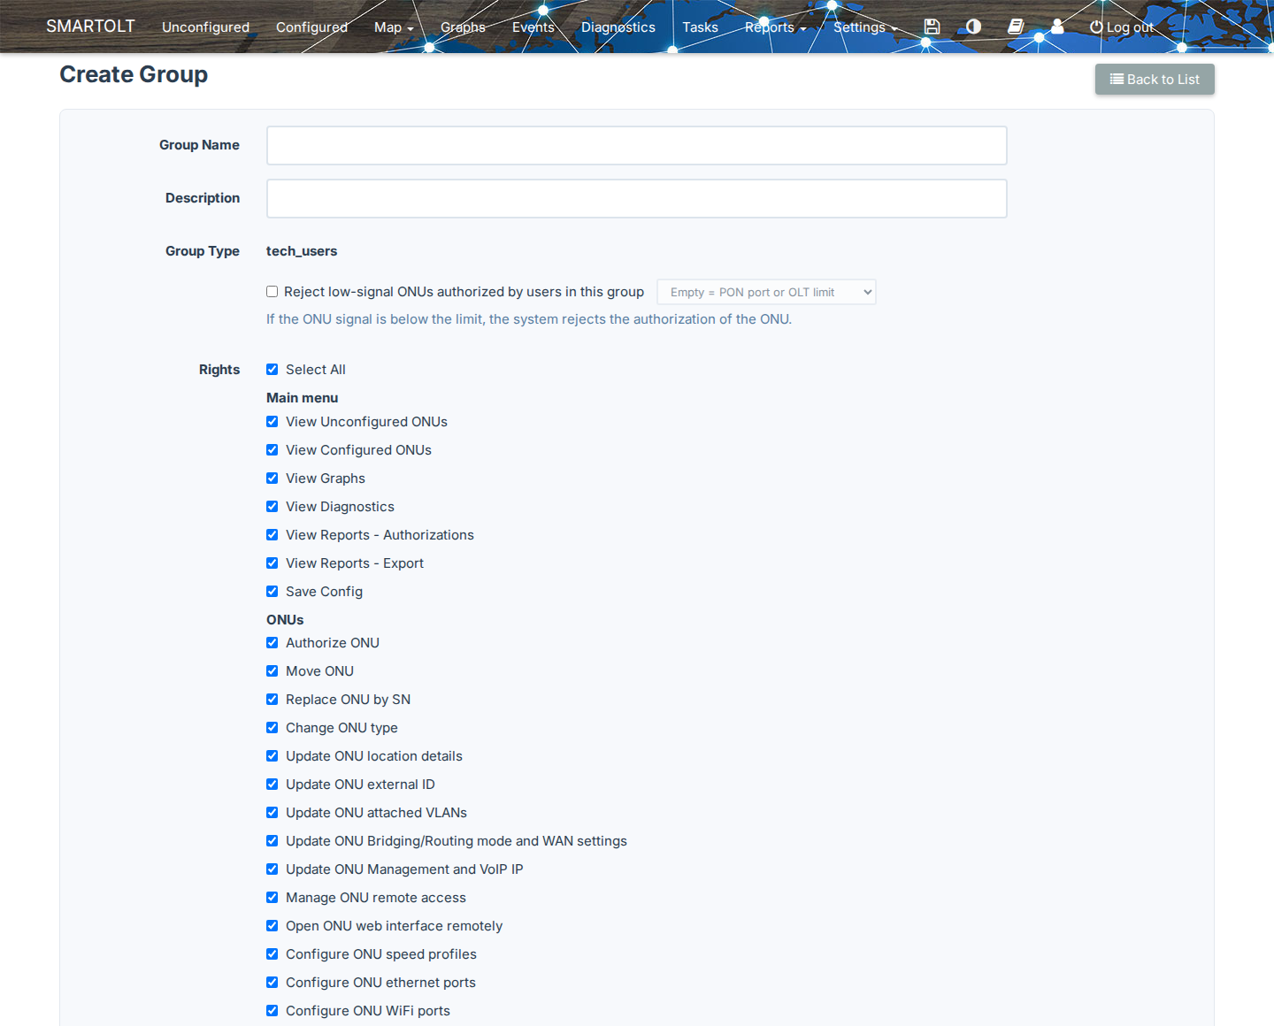Toggle Configure ONU speed profiles checkbox
This screenshot has height=1026, width=1274.
[x=272, y=954]
